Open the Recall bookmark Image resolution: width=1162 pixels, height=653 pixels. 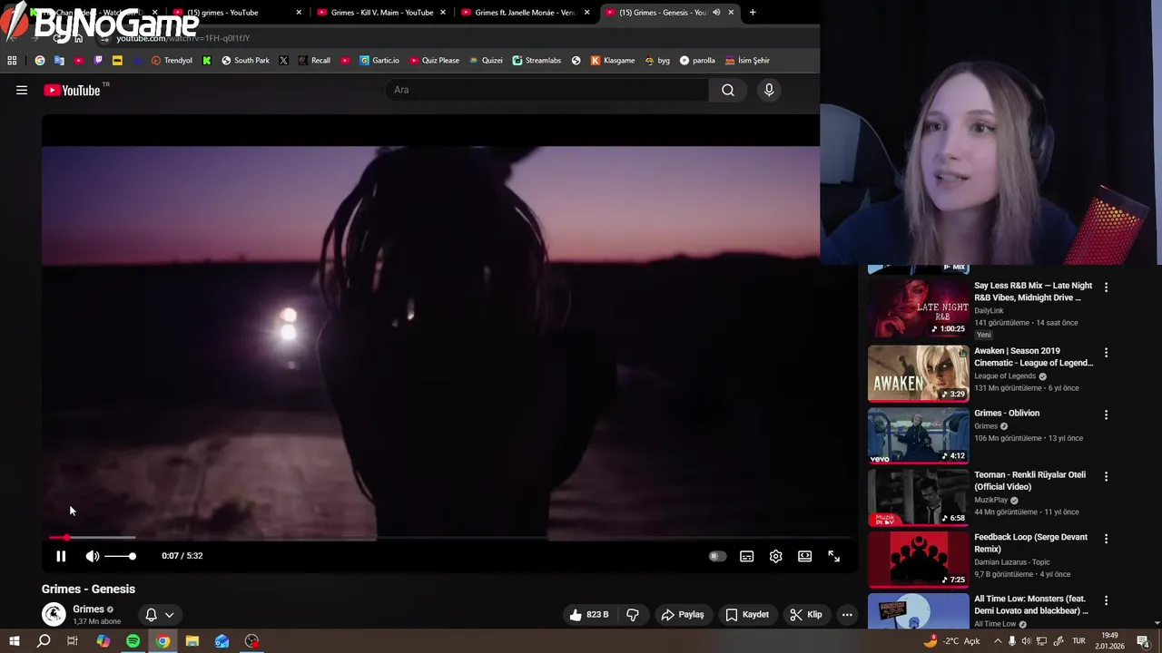click(x=314, y=61)
